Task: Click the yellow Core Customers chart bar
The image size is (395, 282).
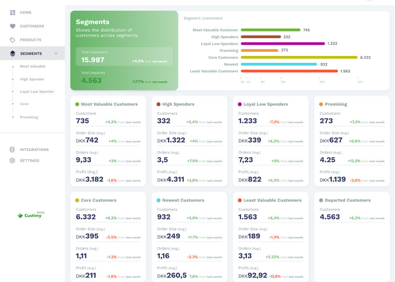Action: click(x=299, y=58)
